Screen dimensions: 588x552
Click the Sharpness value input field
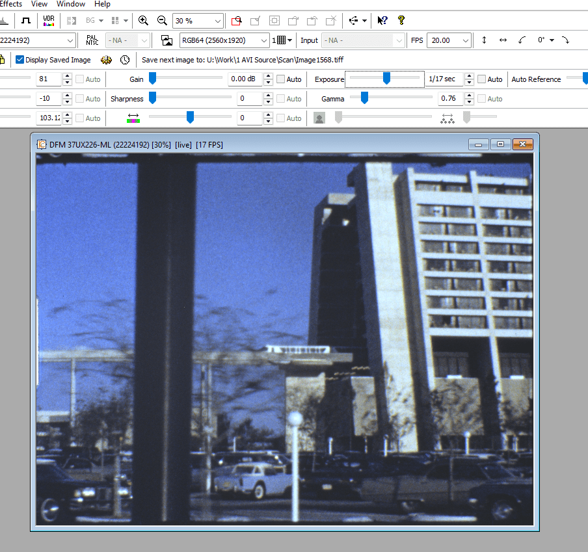tap(248, 99)
